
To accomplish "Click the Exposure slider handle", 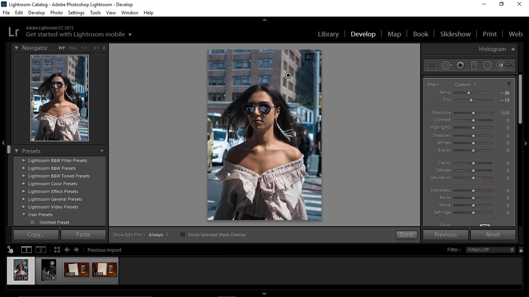I will tap(473, 113).
